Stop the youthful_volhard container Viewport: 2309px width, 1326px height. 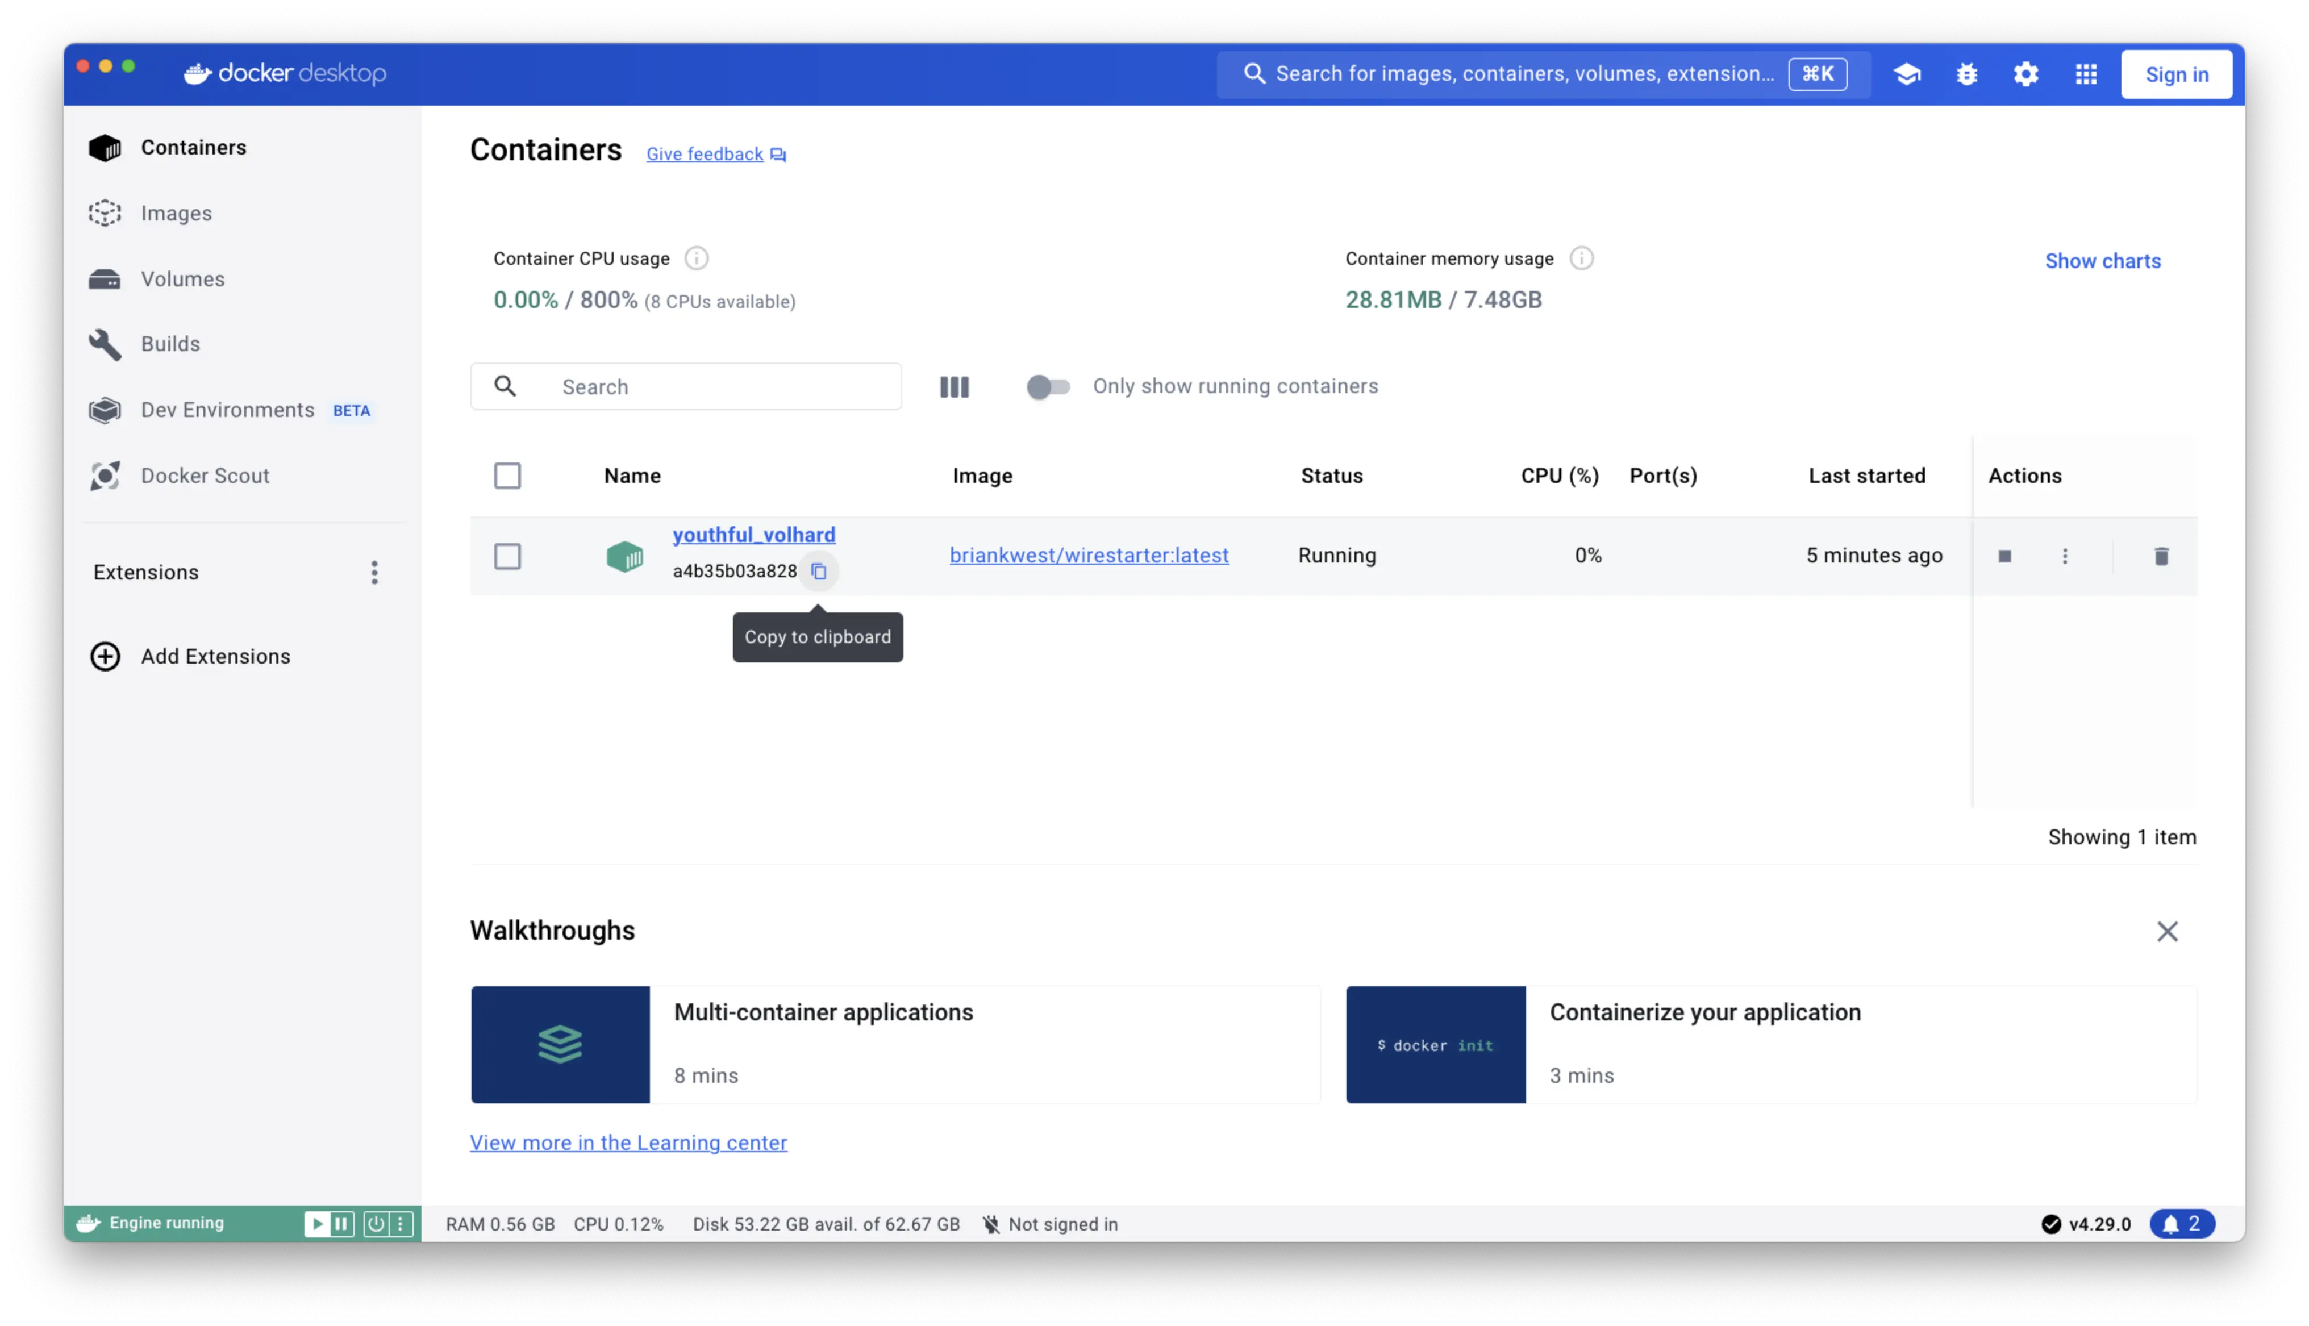pyautogui.click(x=2005, y=556)
